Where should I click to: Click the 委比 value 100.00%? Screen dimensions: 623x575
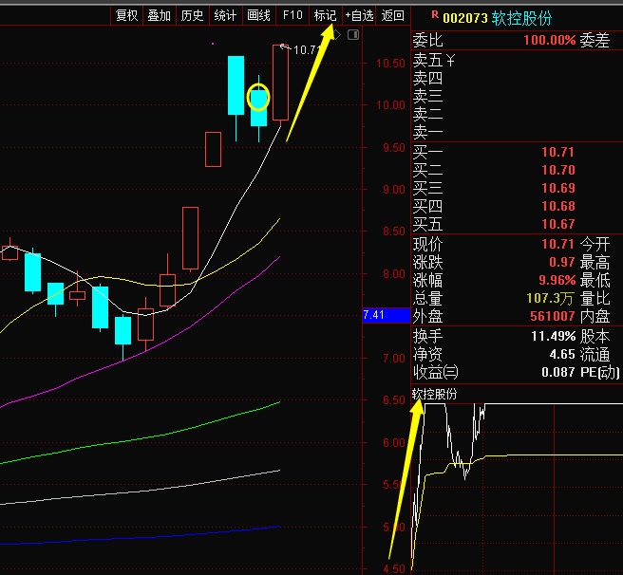pyautogui.click(x=550, y=40)
